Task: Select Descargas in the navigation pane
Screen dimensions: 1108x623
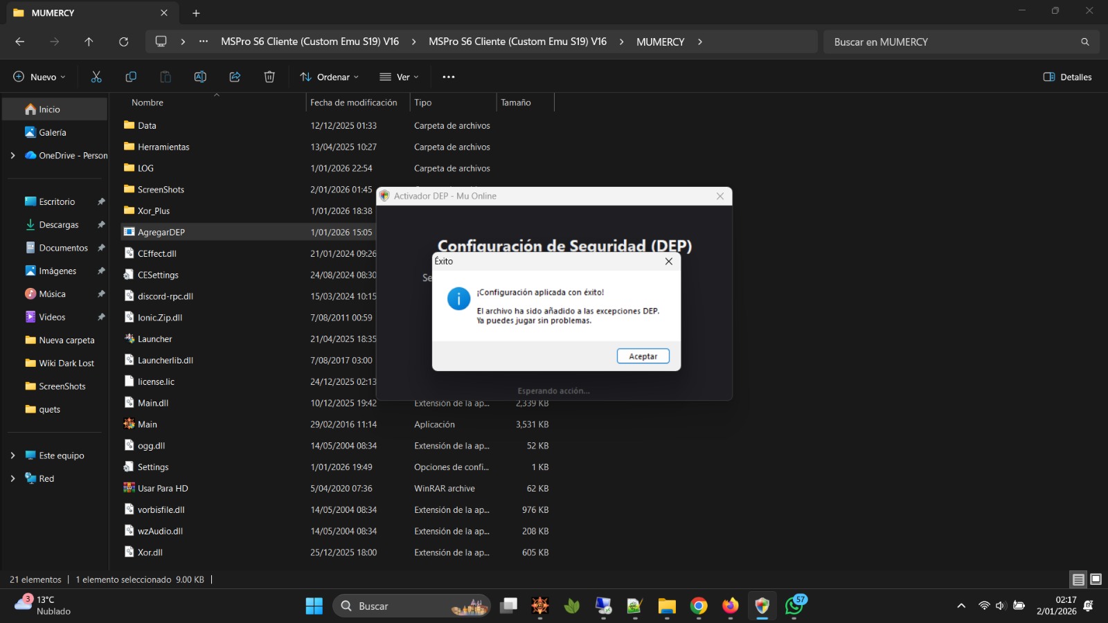Action: tap(59, 225)
